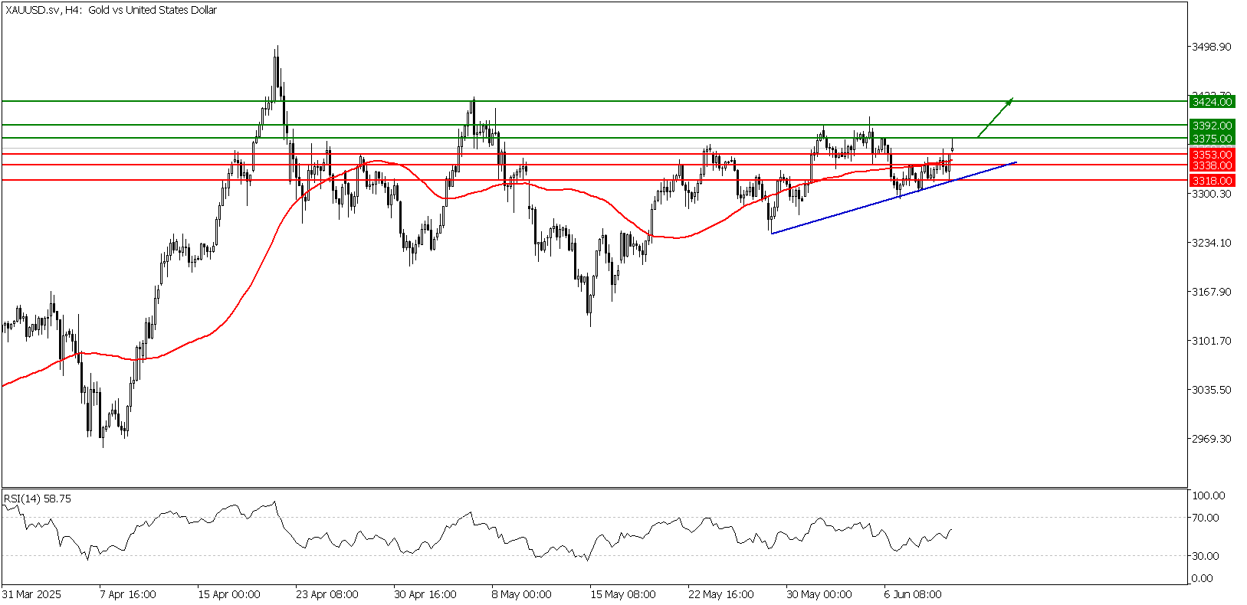
Task: Select the RSI 30.00 level label
Action: 1206,556
